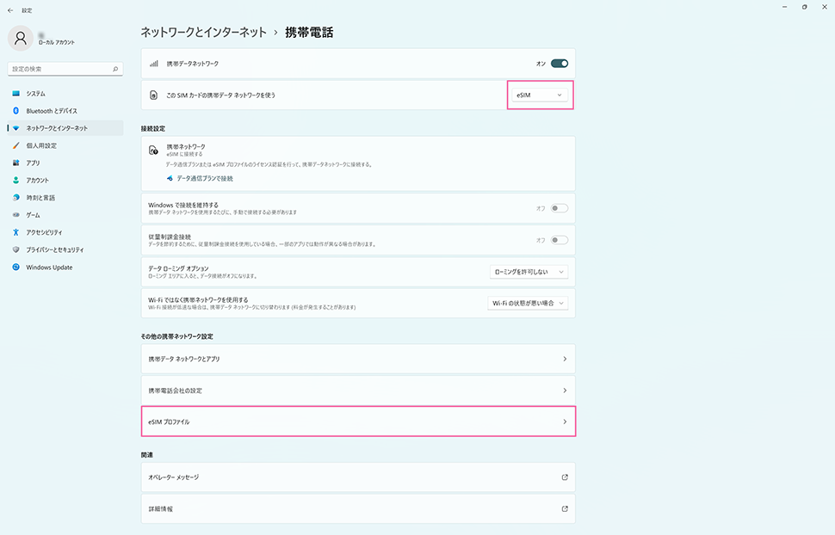
Task: Click the アクセシビリティ icon in the sidebar
Action: tap(15, 232)
